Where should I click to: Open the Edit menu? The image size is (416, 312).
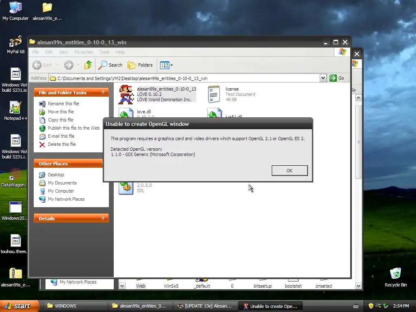coord(49,52)
